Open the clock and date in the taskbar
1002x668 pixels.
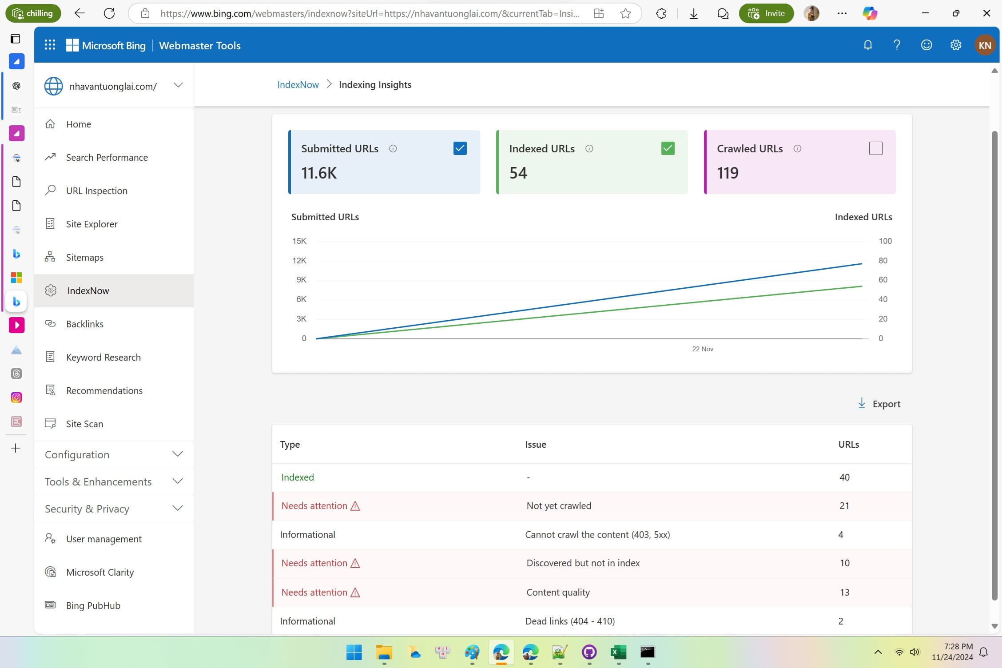point(952,652)
